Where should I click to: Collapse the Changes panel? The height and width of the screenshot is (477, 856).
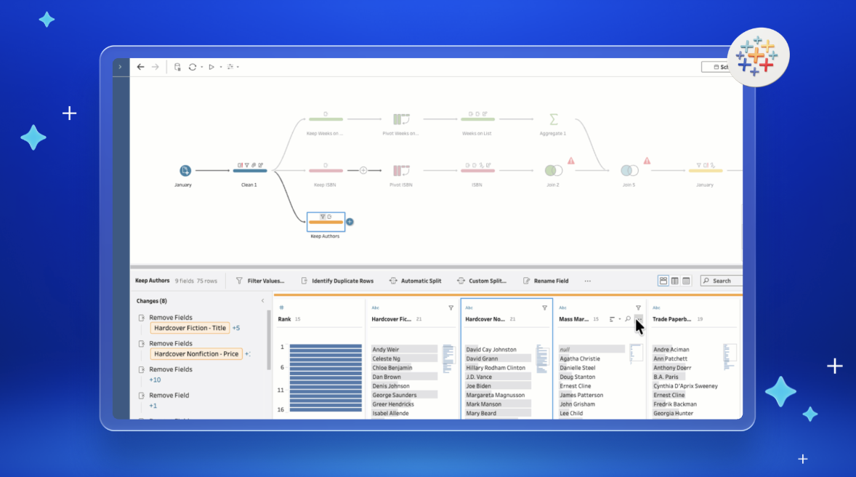point(262,301)
